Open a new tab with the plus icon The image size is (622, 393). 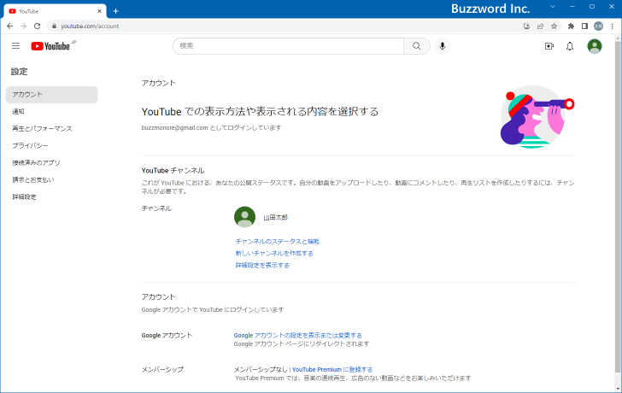click(x=115, y=11)
